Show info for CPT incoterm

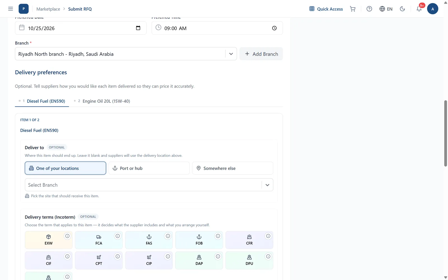[x=118, y=256]
